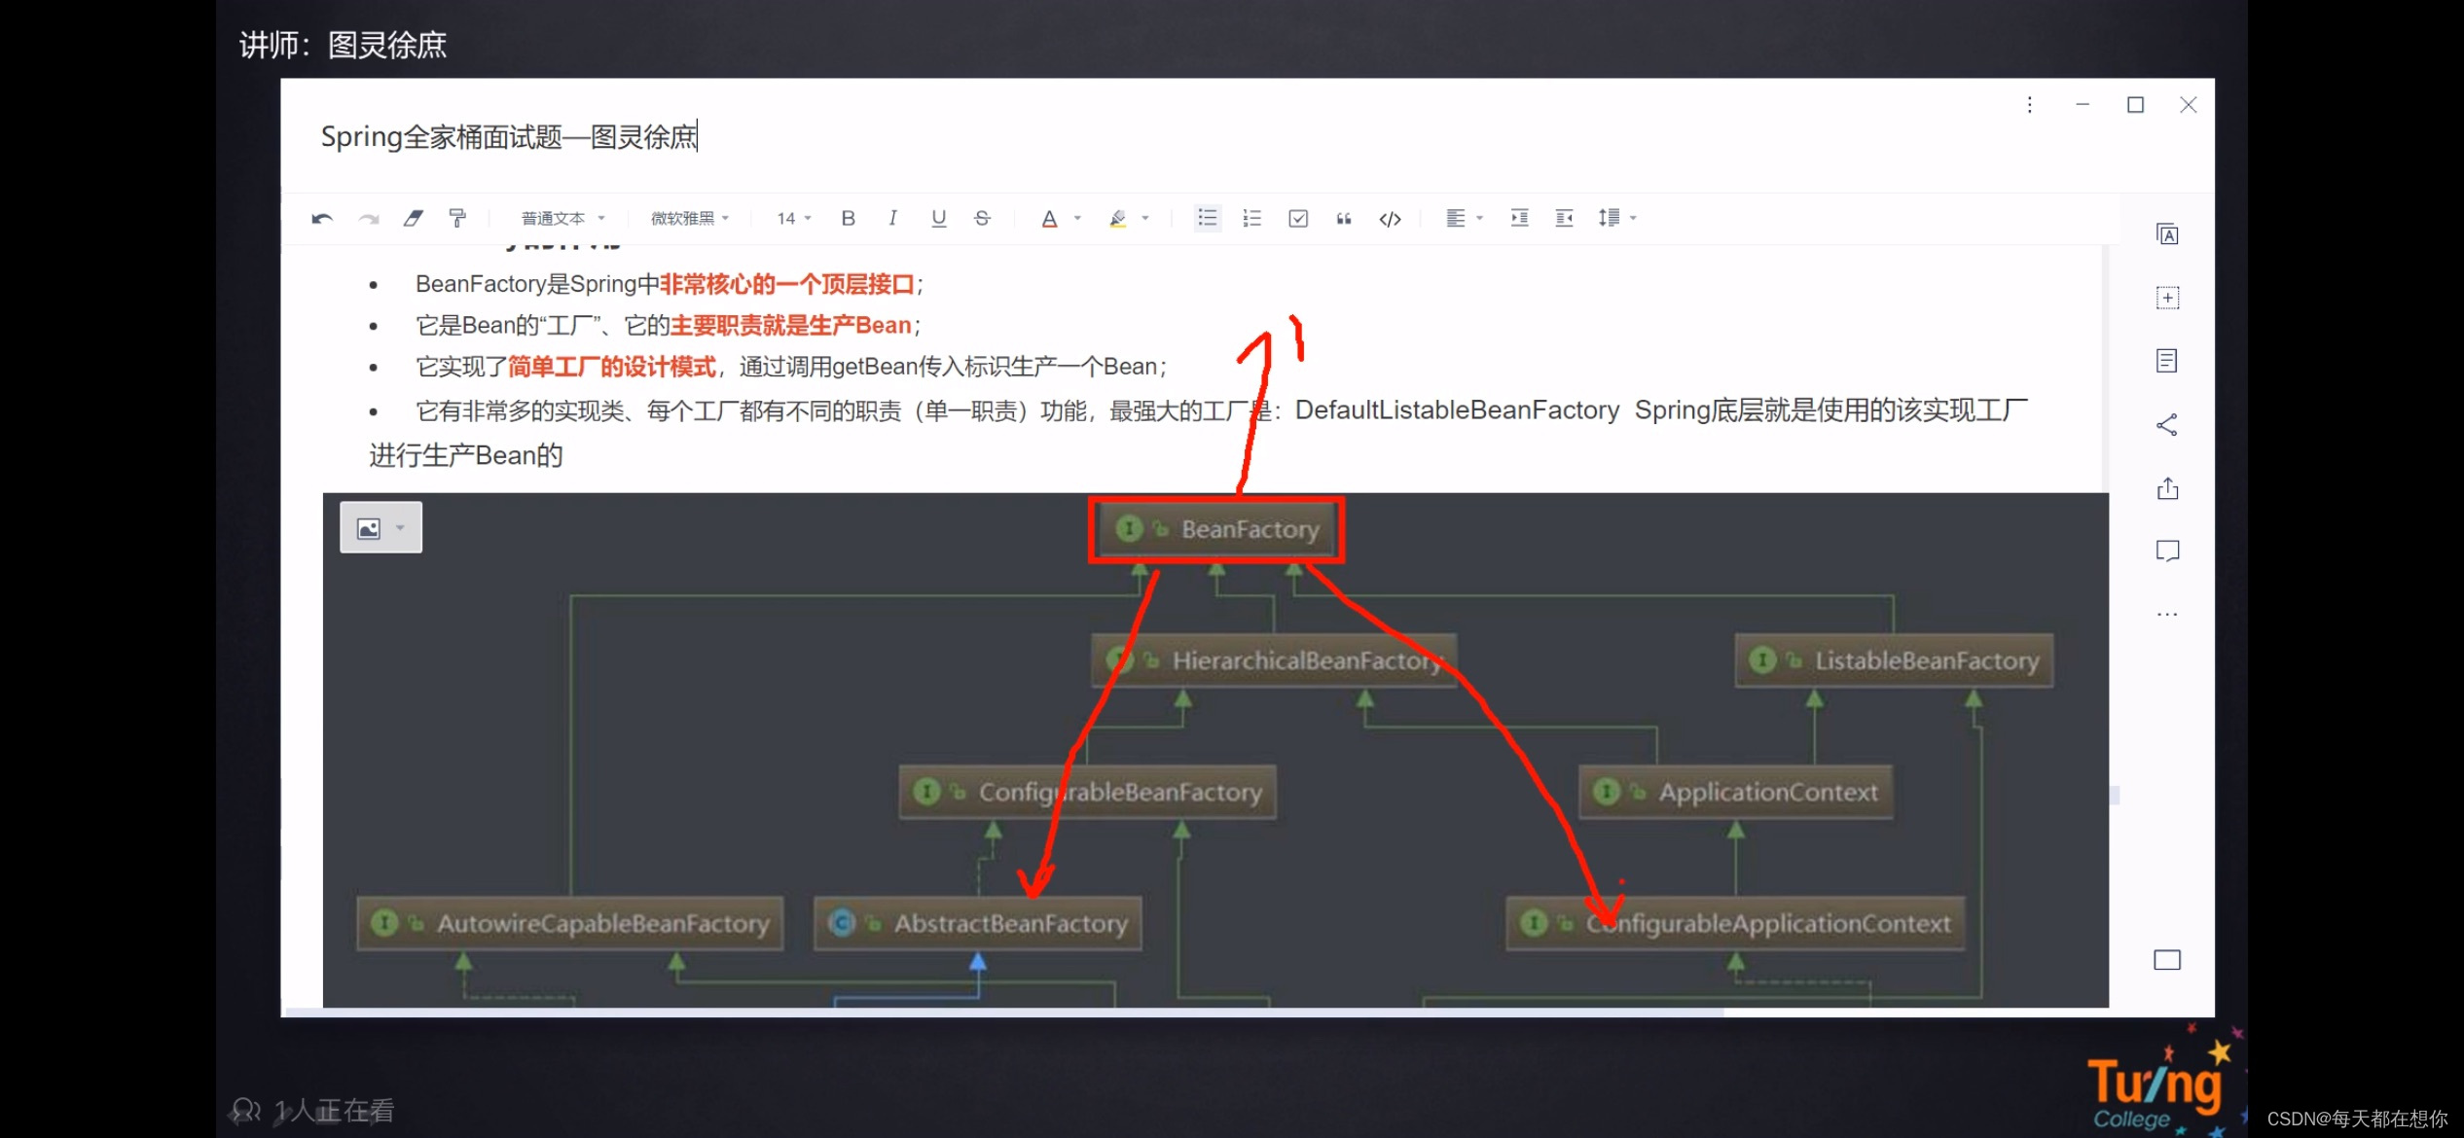Screen dimensions: 2464x1138
Task: Click the 讲师: 图灵徐庶 caption
Action: tap(343, 45)
